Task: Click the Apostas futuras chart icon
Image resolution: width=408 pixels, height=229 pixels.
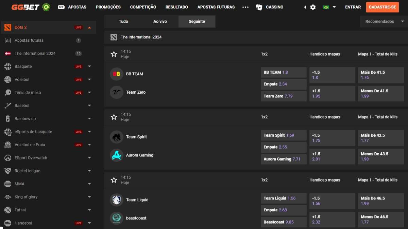Action: pos(8,40)
